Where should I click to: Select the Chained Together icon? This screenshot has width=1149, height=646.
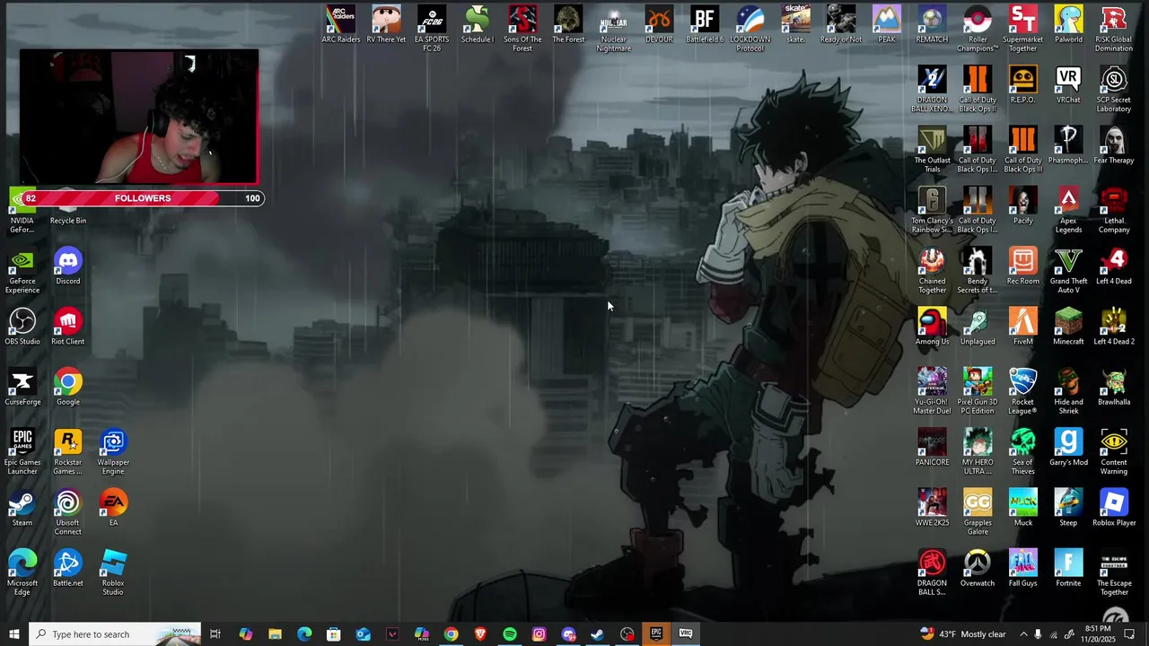click(932, 269)
